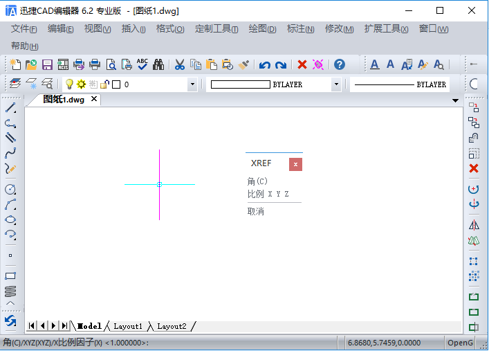
Task: Open the 标注(N) menu
Action: coord(300,29)
